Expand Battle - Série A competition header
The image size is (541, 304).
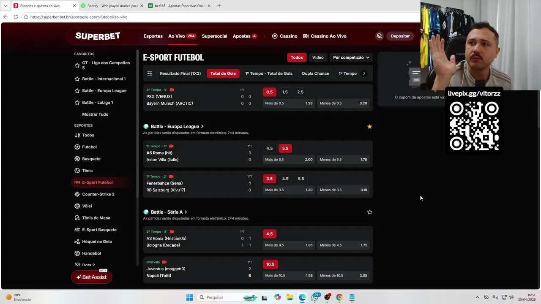[169, 212]
